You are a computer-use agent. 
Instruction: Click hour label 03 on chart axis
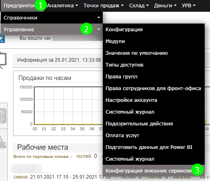(63, 129)
